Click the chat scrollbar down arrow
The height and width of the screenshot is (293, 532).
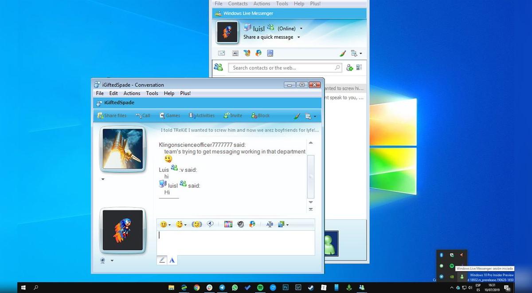[x=311, y=202]
